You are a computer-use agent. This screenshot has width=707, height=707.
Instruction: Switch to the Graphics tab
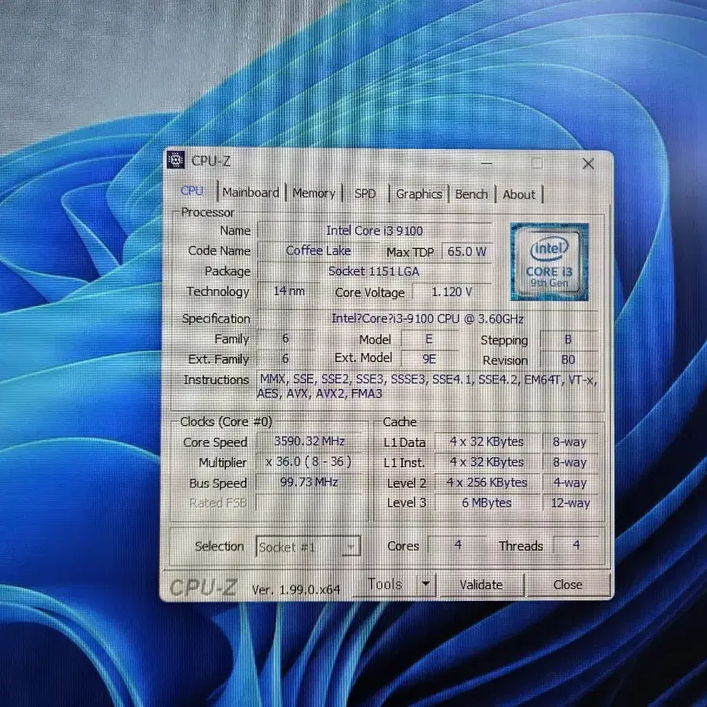tap(419, 193)
